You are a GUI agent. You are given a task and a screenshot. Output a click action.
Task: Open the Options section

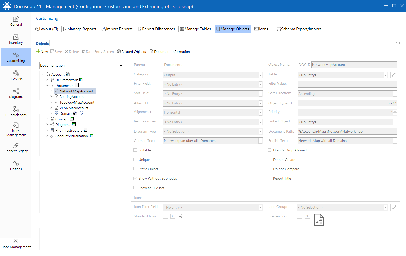pyautogui.click(x=16, y=166)
